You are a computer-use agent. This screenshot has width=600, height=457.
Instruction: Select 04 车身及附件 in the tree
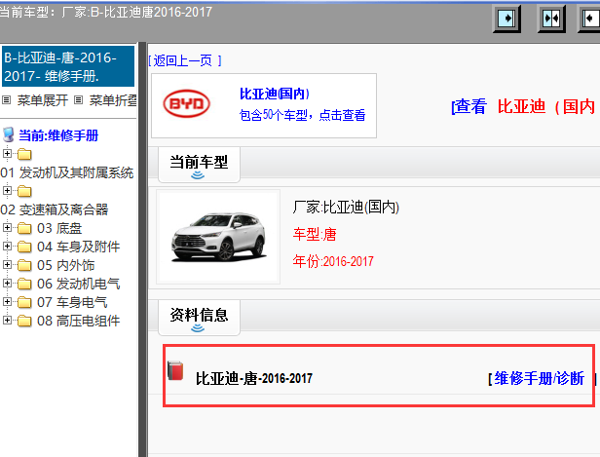(79, 247)
